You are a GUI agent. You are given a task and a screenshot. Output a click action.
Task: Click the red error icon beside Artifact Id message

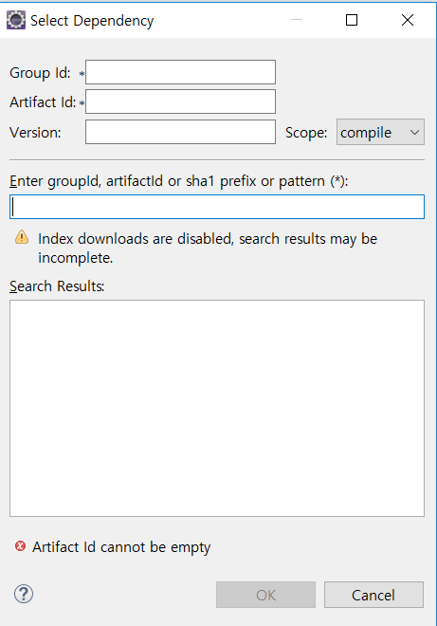pos(20,545)
